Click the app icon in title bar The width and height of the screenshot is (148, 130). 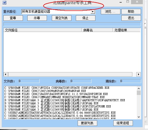point(4,3)
